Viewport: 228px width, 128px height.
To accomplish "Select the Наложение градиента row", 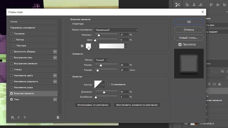I will pyautogui.click(x=33, y=81).
